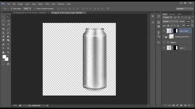195x109 pixels.
Task: Hide the Shape 1 layer
Action: [x=164, y=42]
